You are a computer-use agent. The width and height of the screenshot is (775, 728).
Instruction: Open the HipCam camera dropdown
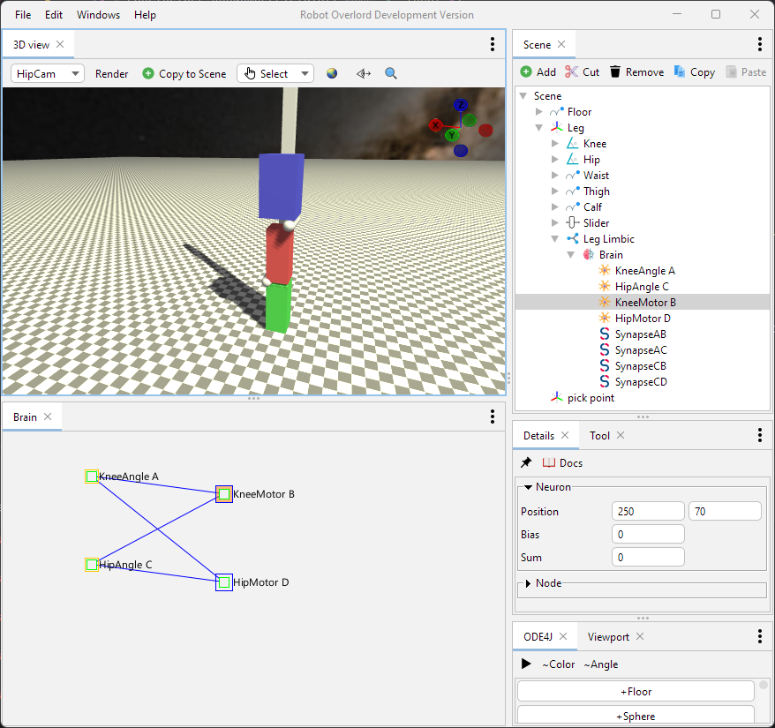(x=48, y=73)
